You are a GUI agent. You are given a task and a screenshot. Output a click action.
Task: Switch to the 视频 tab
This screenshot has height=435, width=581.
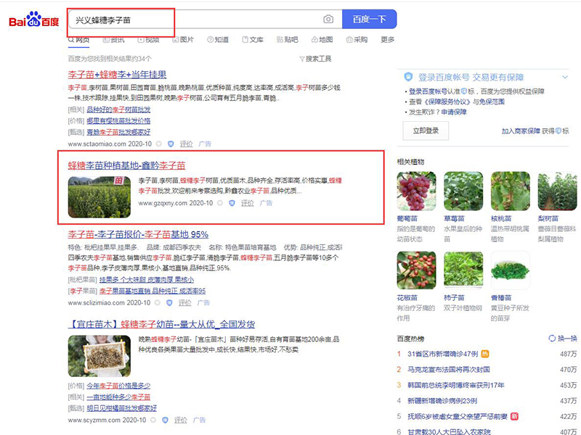pyautogui.click(x=149, y=40)
